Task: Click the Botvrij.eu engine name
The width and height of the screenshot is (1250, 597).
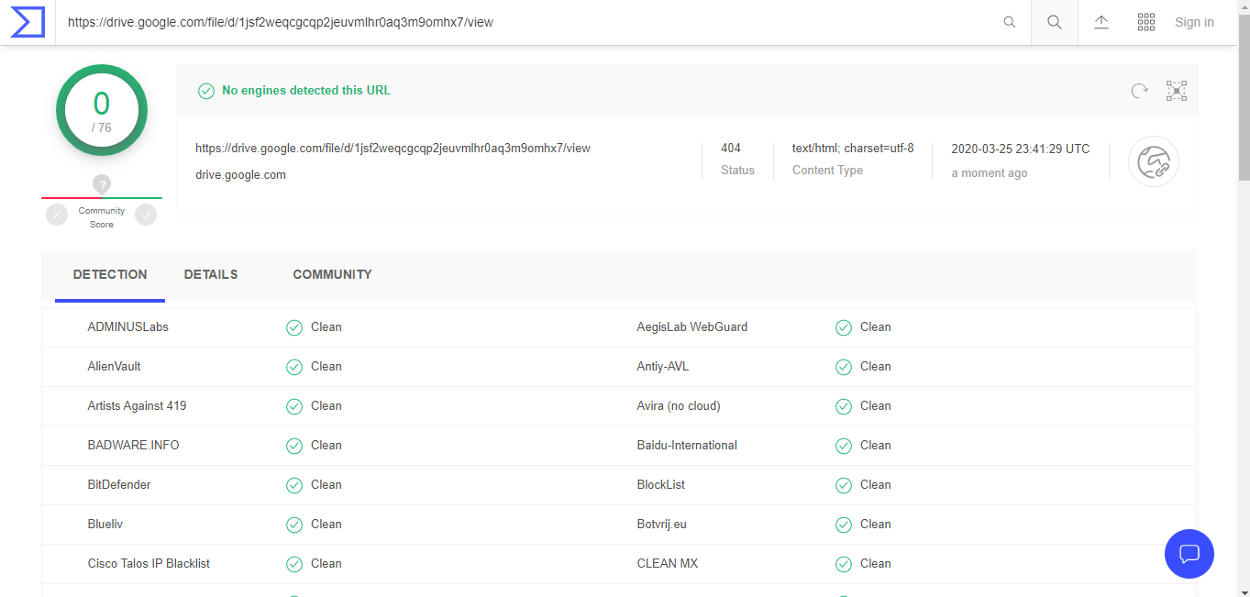Action: (x=662, y=524)
